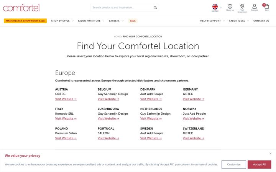Click the Find Your Comfortel Location title

click(138, 46)
